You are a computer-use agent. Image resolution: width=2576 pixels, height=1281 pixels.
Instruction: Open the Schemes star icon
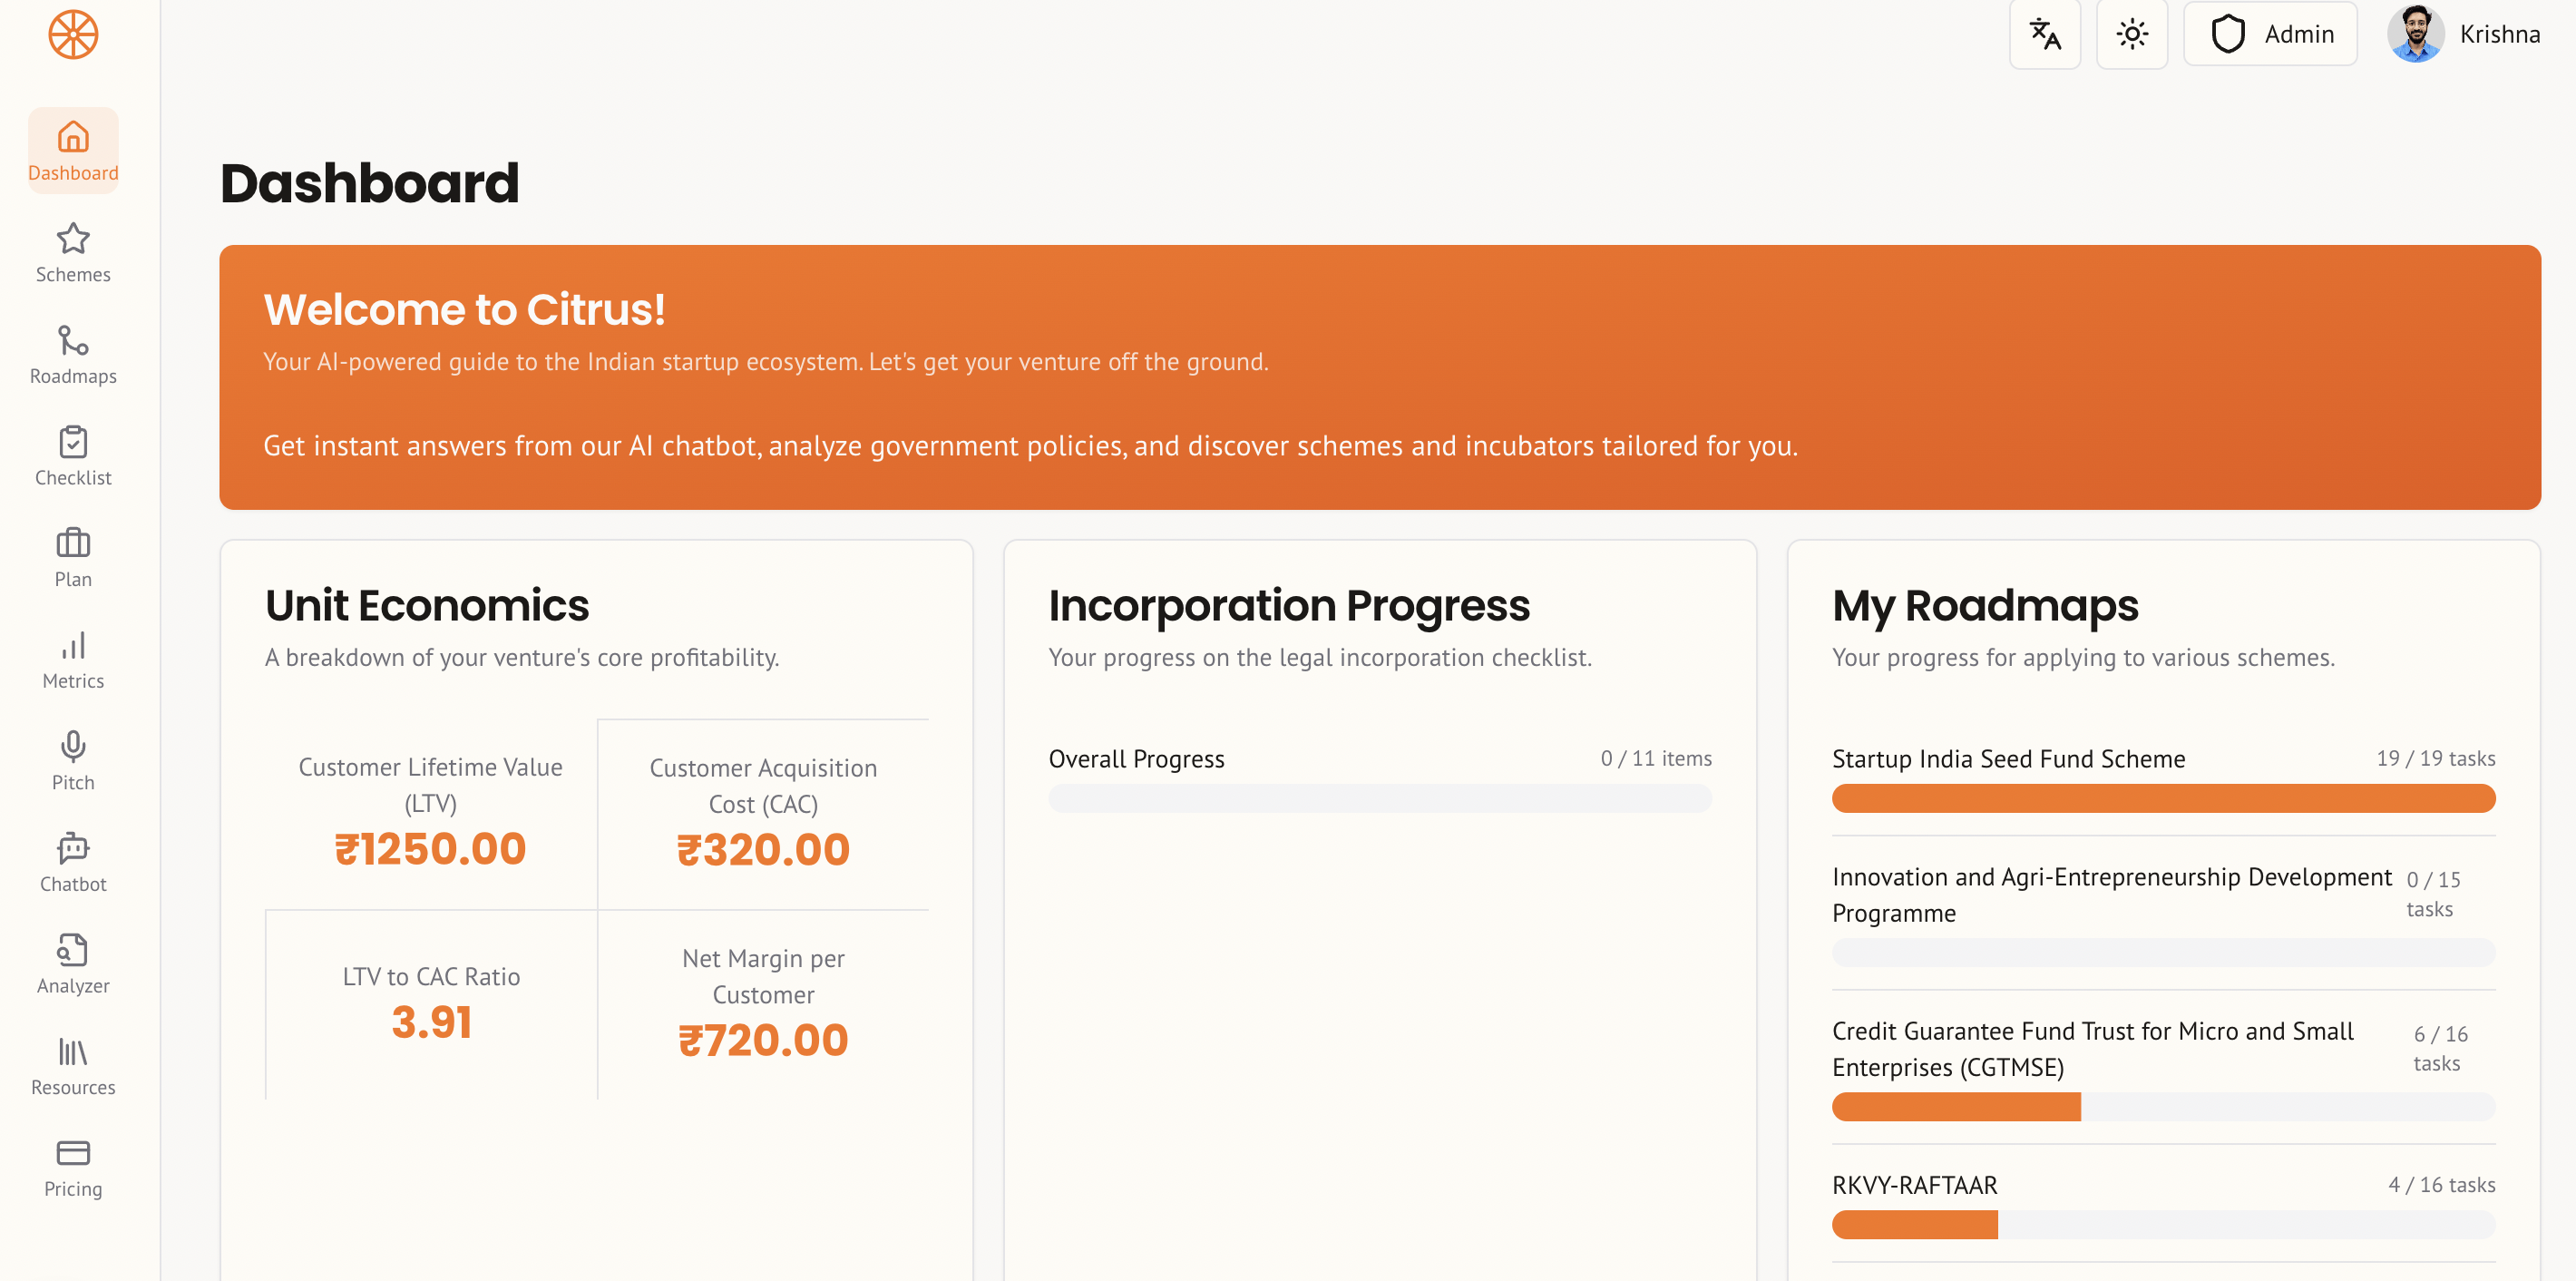73,239
